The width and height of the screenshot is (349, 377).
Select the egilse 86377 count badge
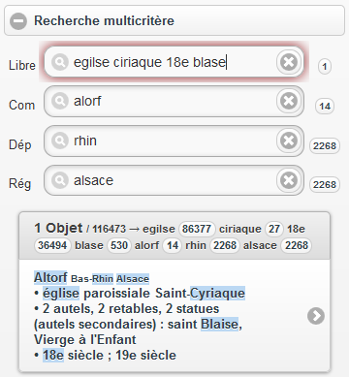pyautogui.click(x=197, y=229)
